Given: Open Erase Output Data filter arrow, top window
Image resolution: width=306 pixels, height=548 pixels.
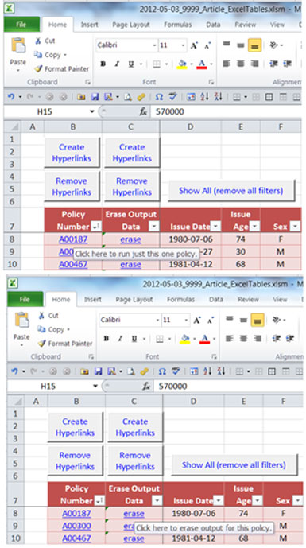Looking at the screenshot, I should coord(154,227).
